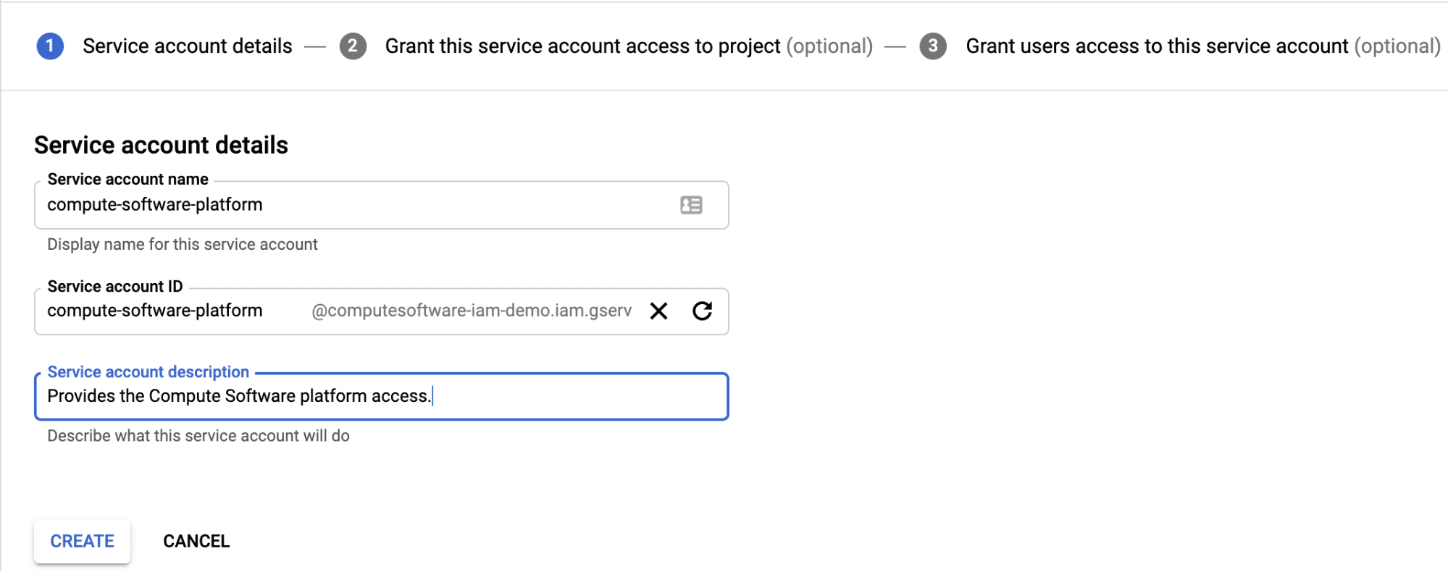Click the @computesoftware-iam-demo domain suffix text
Viewport: 1448px width, 572px height.
coord(471,311)
